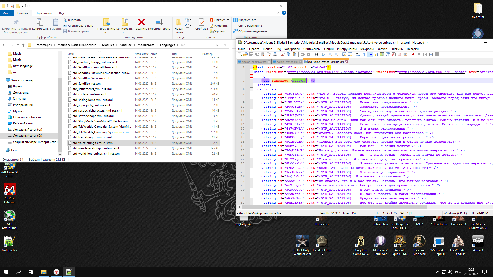
Task: Zoom in using the magnifier plus icon
Action: [330, 54]
